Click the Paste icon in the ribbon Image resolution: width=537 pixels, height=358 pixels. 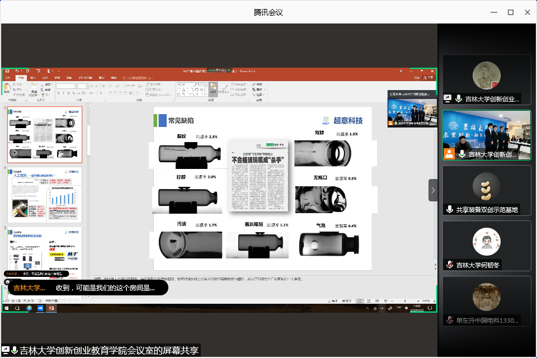[7, 88]
